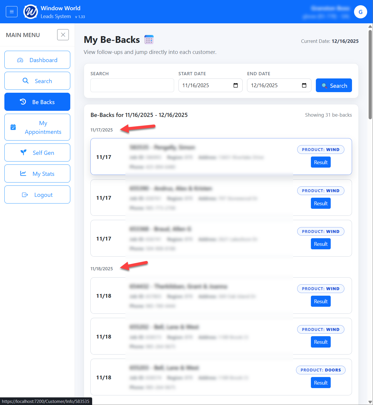View My Stats page

coord(37,173)
